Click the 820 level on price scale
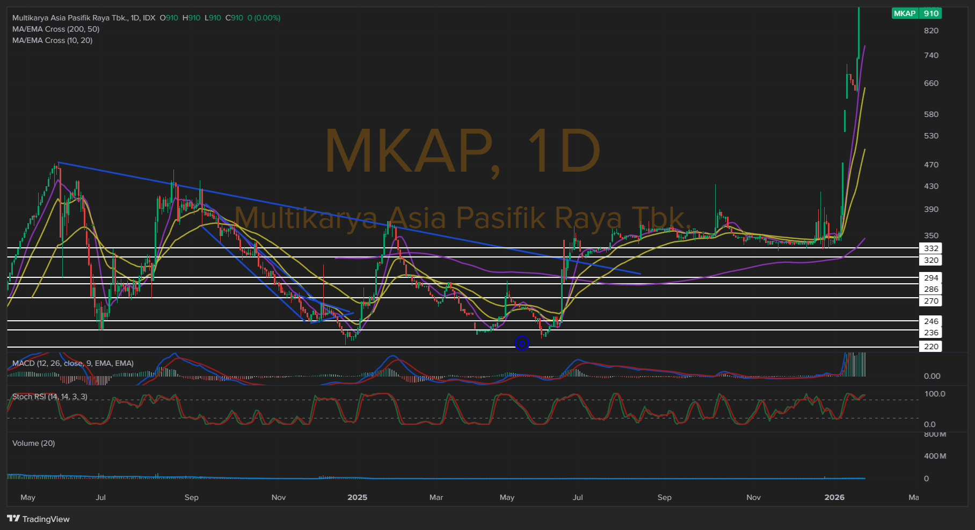The width and height of the screenshot is (975, 530). [x=931, y=31]
